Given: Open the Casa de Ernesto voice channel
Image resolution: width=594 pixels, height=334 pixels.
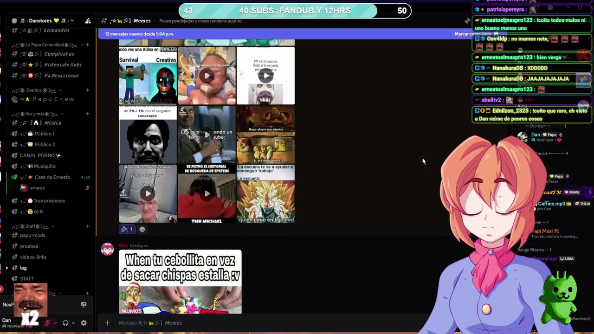Looking at the screenshot, I should pos(51,177).
